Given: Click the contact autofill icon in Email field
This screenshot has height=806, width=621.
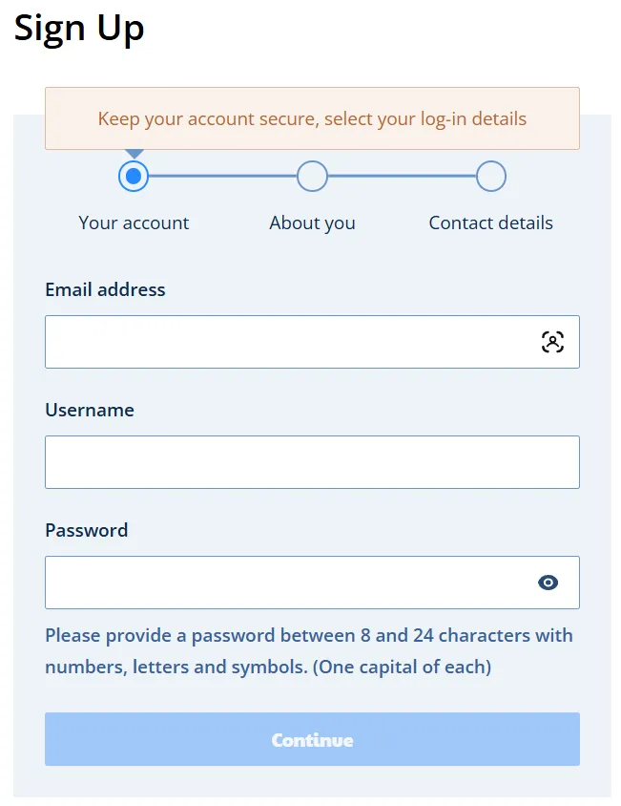Looking at the screenshot, I should coord(552,342).
